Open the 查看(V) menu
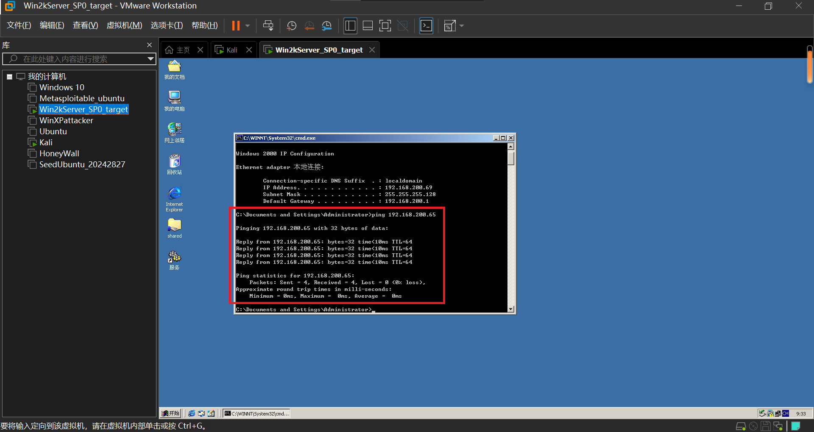Screen dimensions: 814x432 point(85,25)
